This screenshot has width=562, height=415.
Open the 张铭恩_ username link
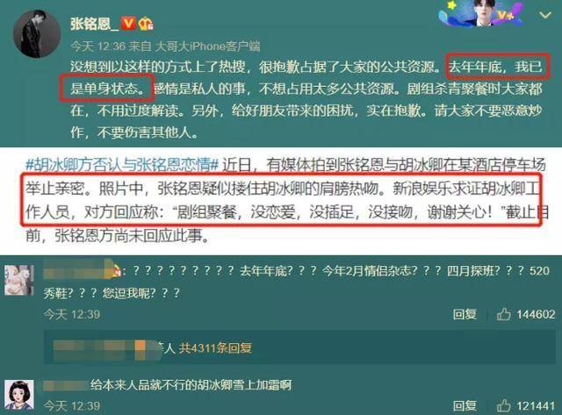(x=94, y=24)
